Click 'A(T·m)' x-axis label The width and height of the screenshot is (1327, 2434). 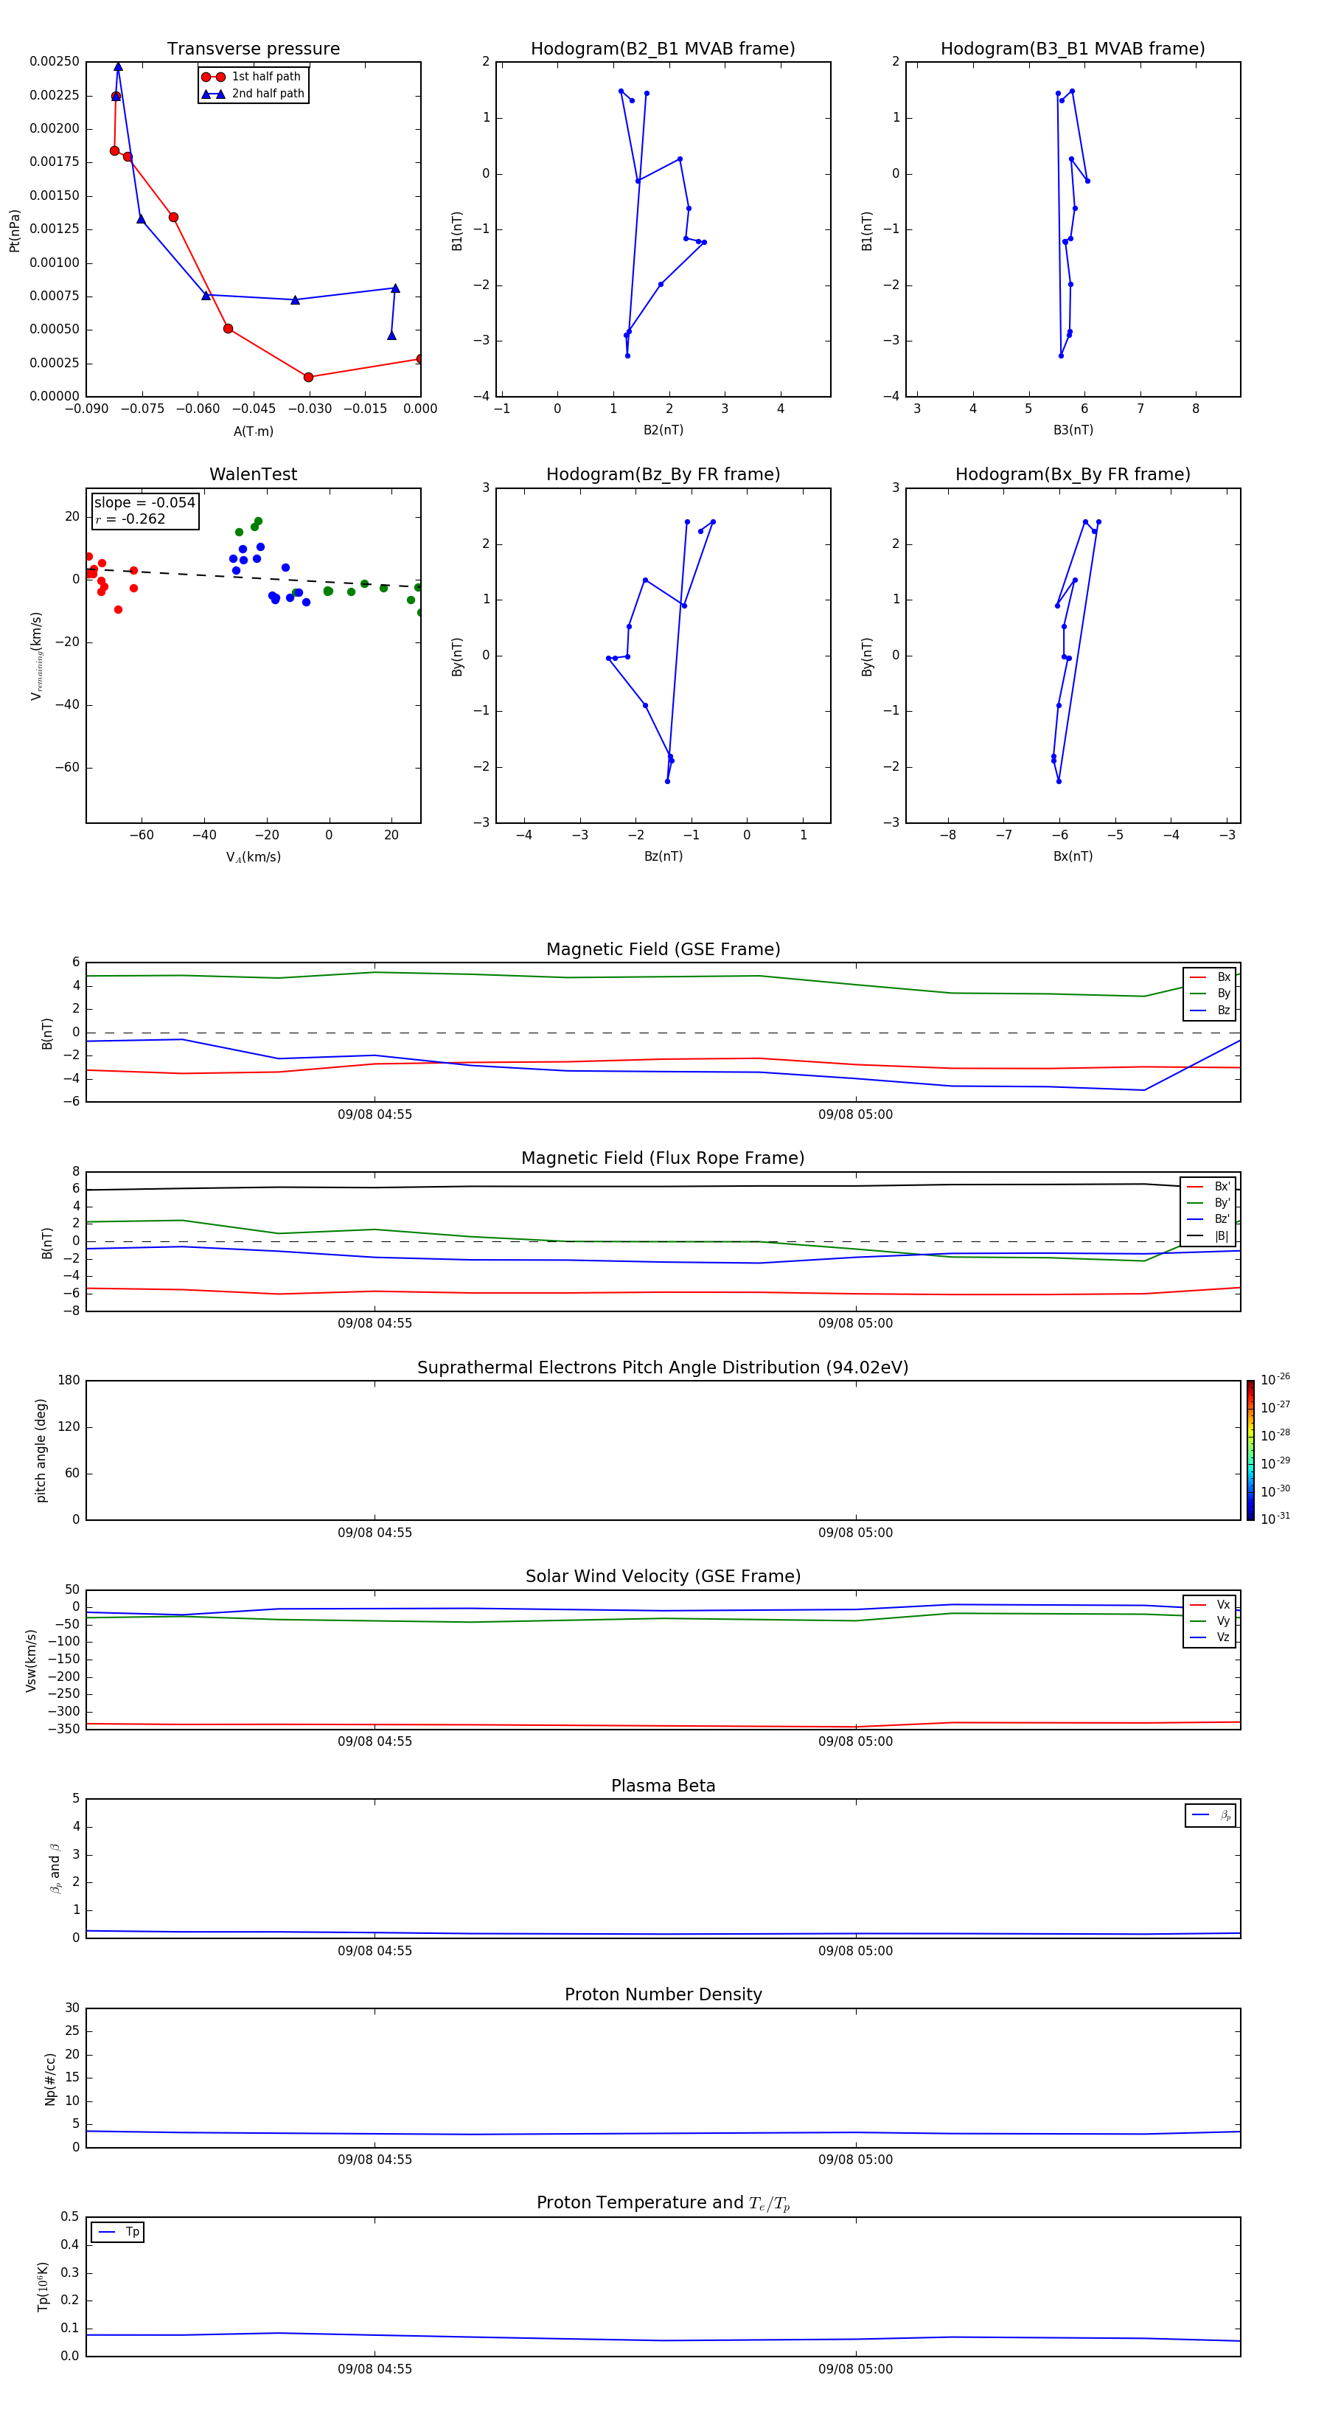click(x=253, y=431)
